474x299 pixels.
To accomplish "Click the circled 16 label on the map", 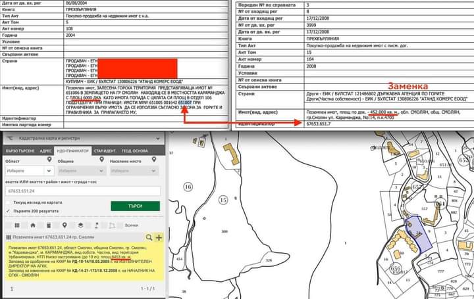I will click(x=188, y=187).
